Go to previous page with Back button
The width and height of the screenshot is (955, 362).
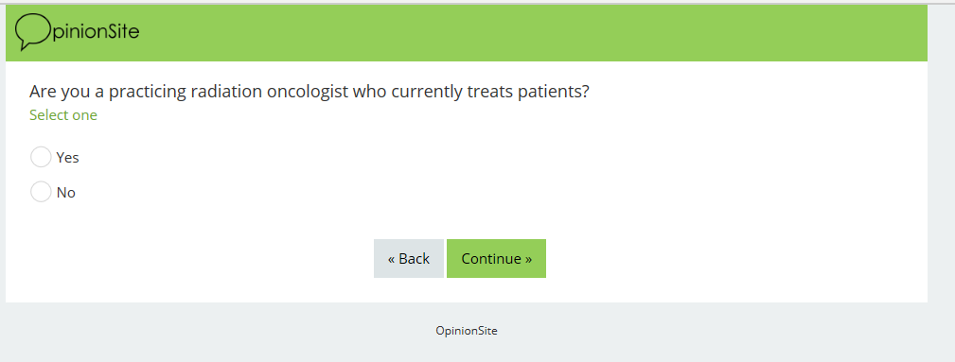(409, 259)
